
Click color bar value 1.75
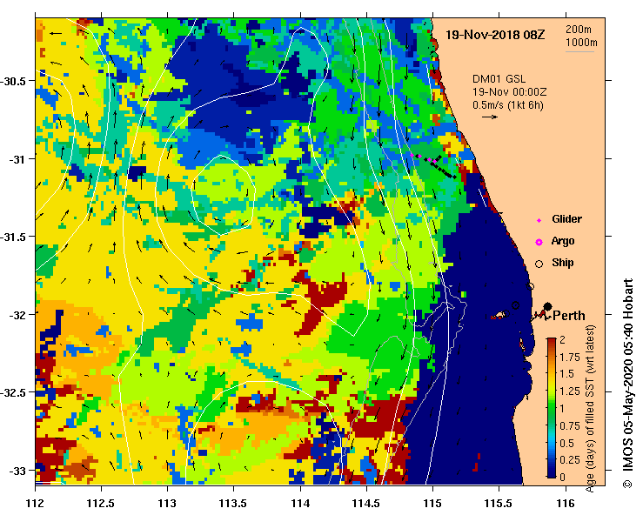coord(570,358)
